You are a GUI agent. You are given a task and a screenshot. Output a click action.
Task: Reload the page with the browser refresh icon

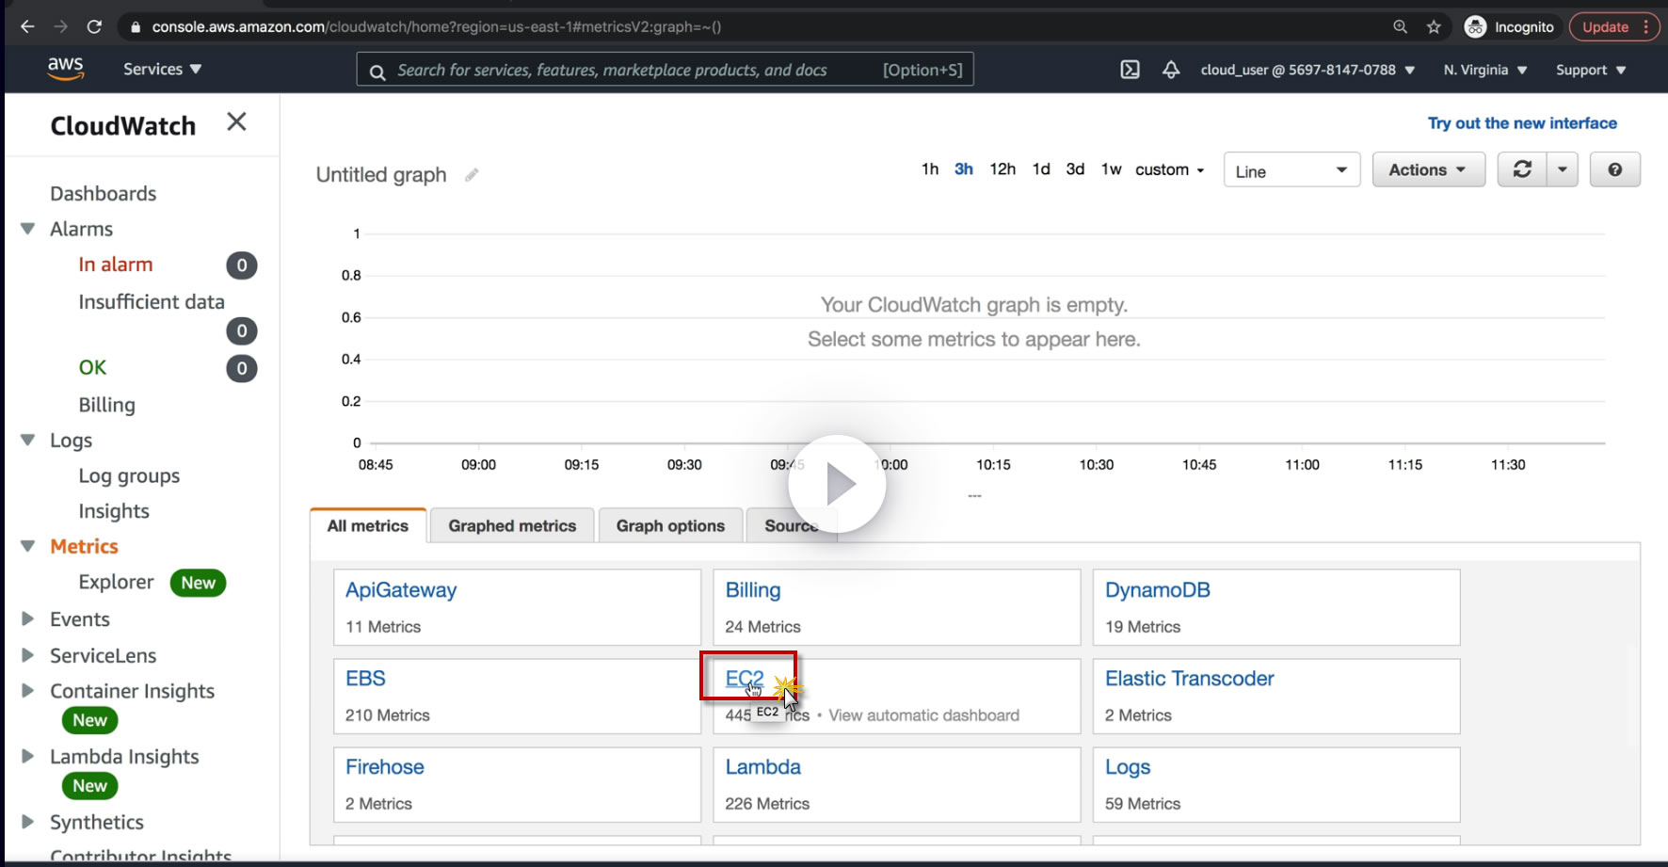click(x=94, y=26)
